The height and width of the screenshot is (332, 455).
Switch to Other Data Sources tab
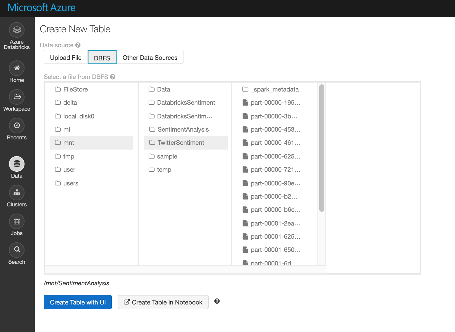click(150, 58)
